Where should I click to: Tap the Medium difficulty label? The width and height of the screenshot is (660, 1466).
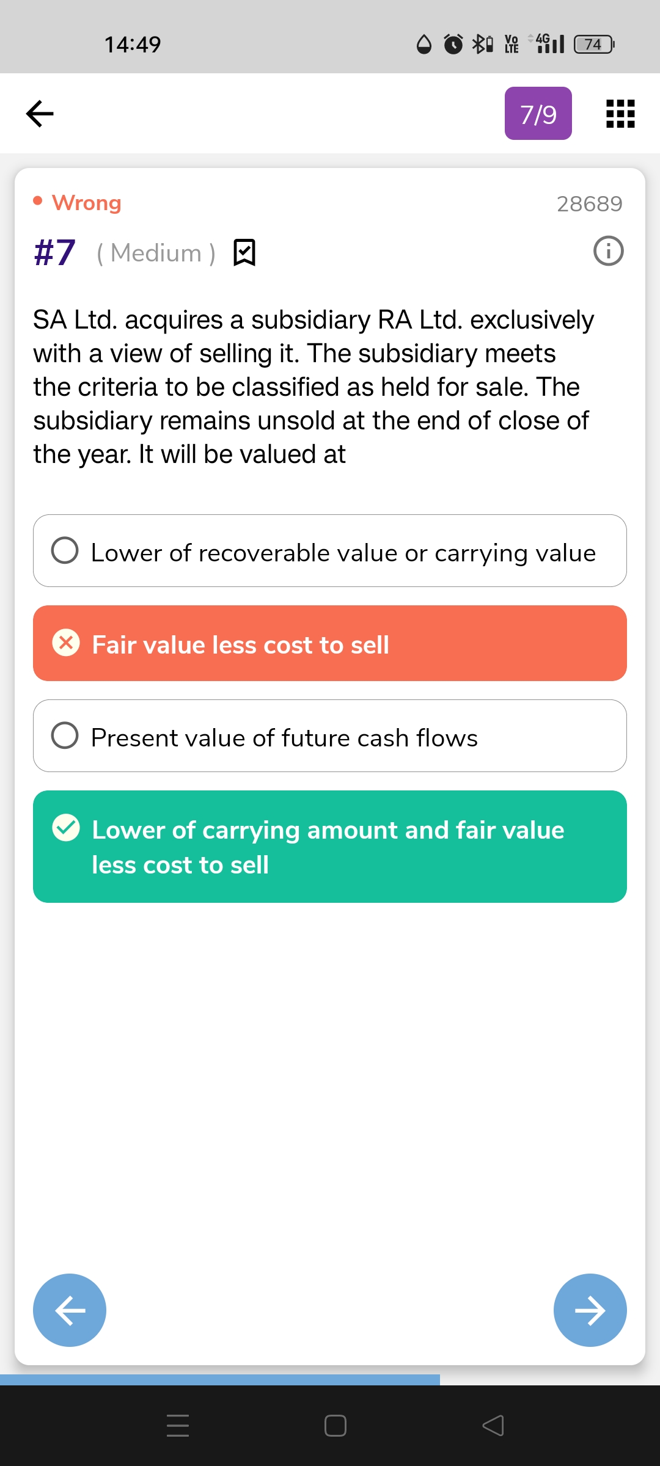(x=156, y=253)
